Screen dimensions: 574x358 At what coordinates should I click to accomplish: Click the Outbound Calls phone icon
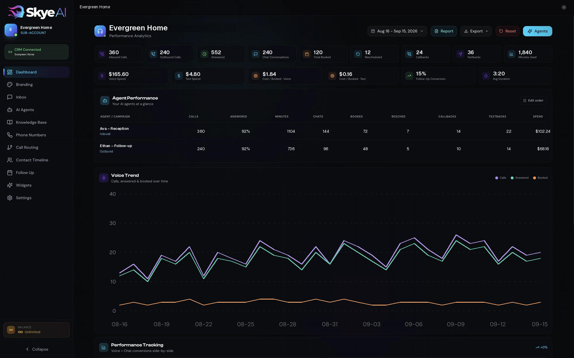(x=153, y=54)
